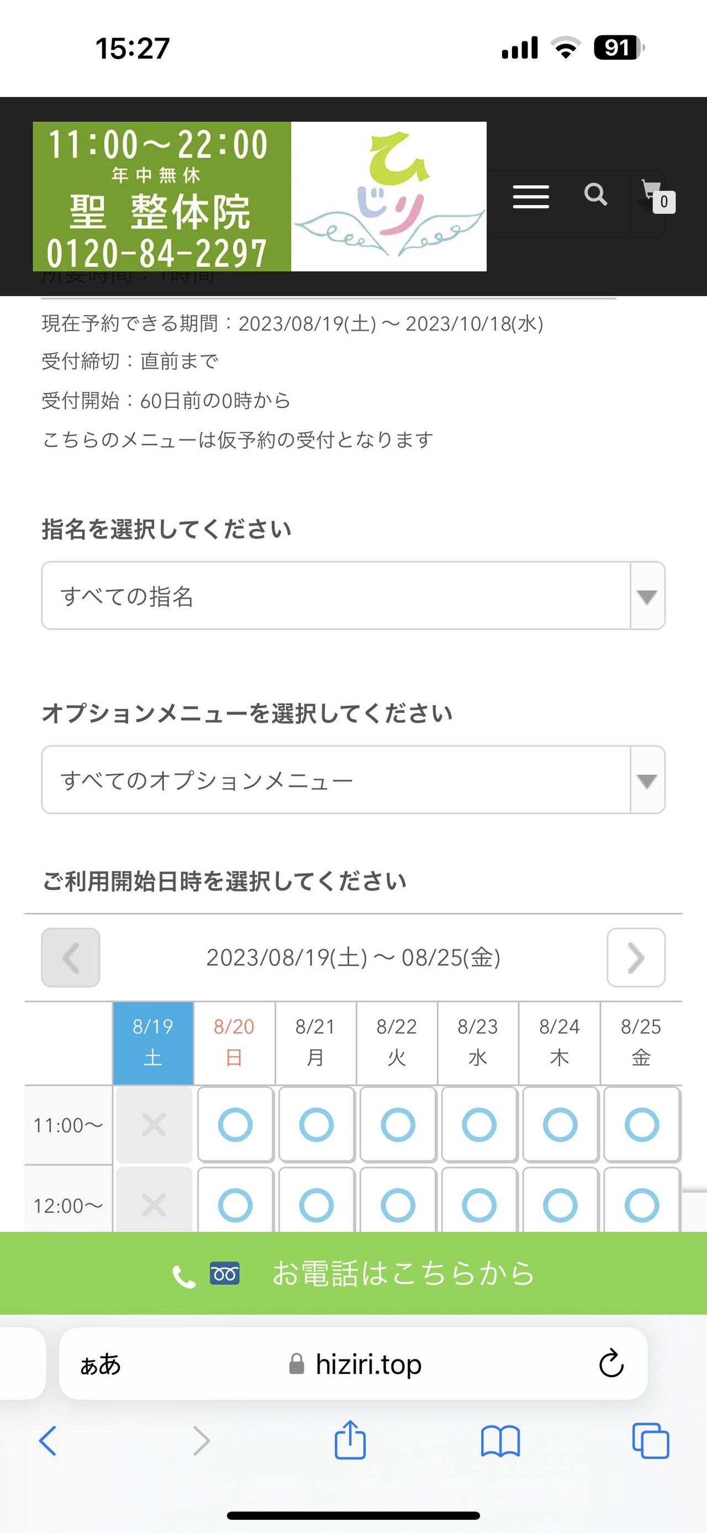
Task: Tap the お電話はこちらから call banner
Action: click(x=353, y=1273)
